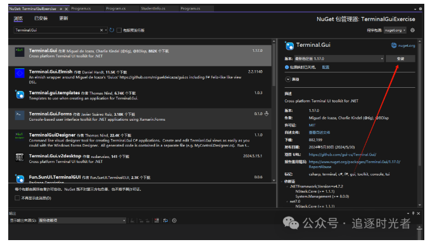Select the Terminal.Gui.Elmish package row

(140, 76)
